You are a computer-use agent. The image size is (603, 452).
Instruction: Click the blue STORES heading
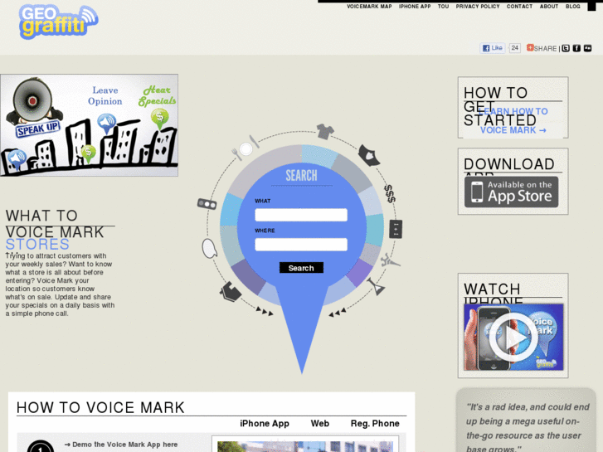click(x=37, y=245)
